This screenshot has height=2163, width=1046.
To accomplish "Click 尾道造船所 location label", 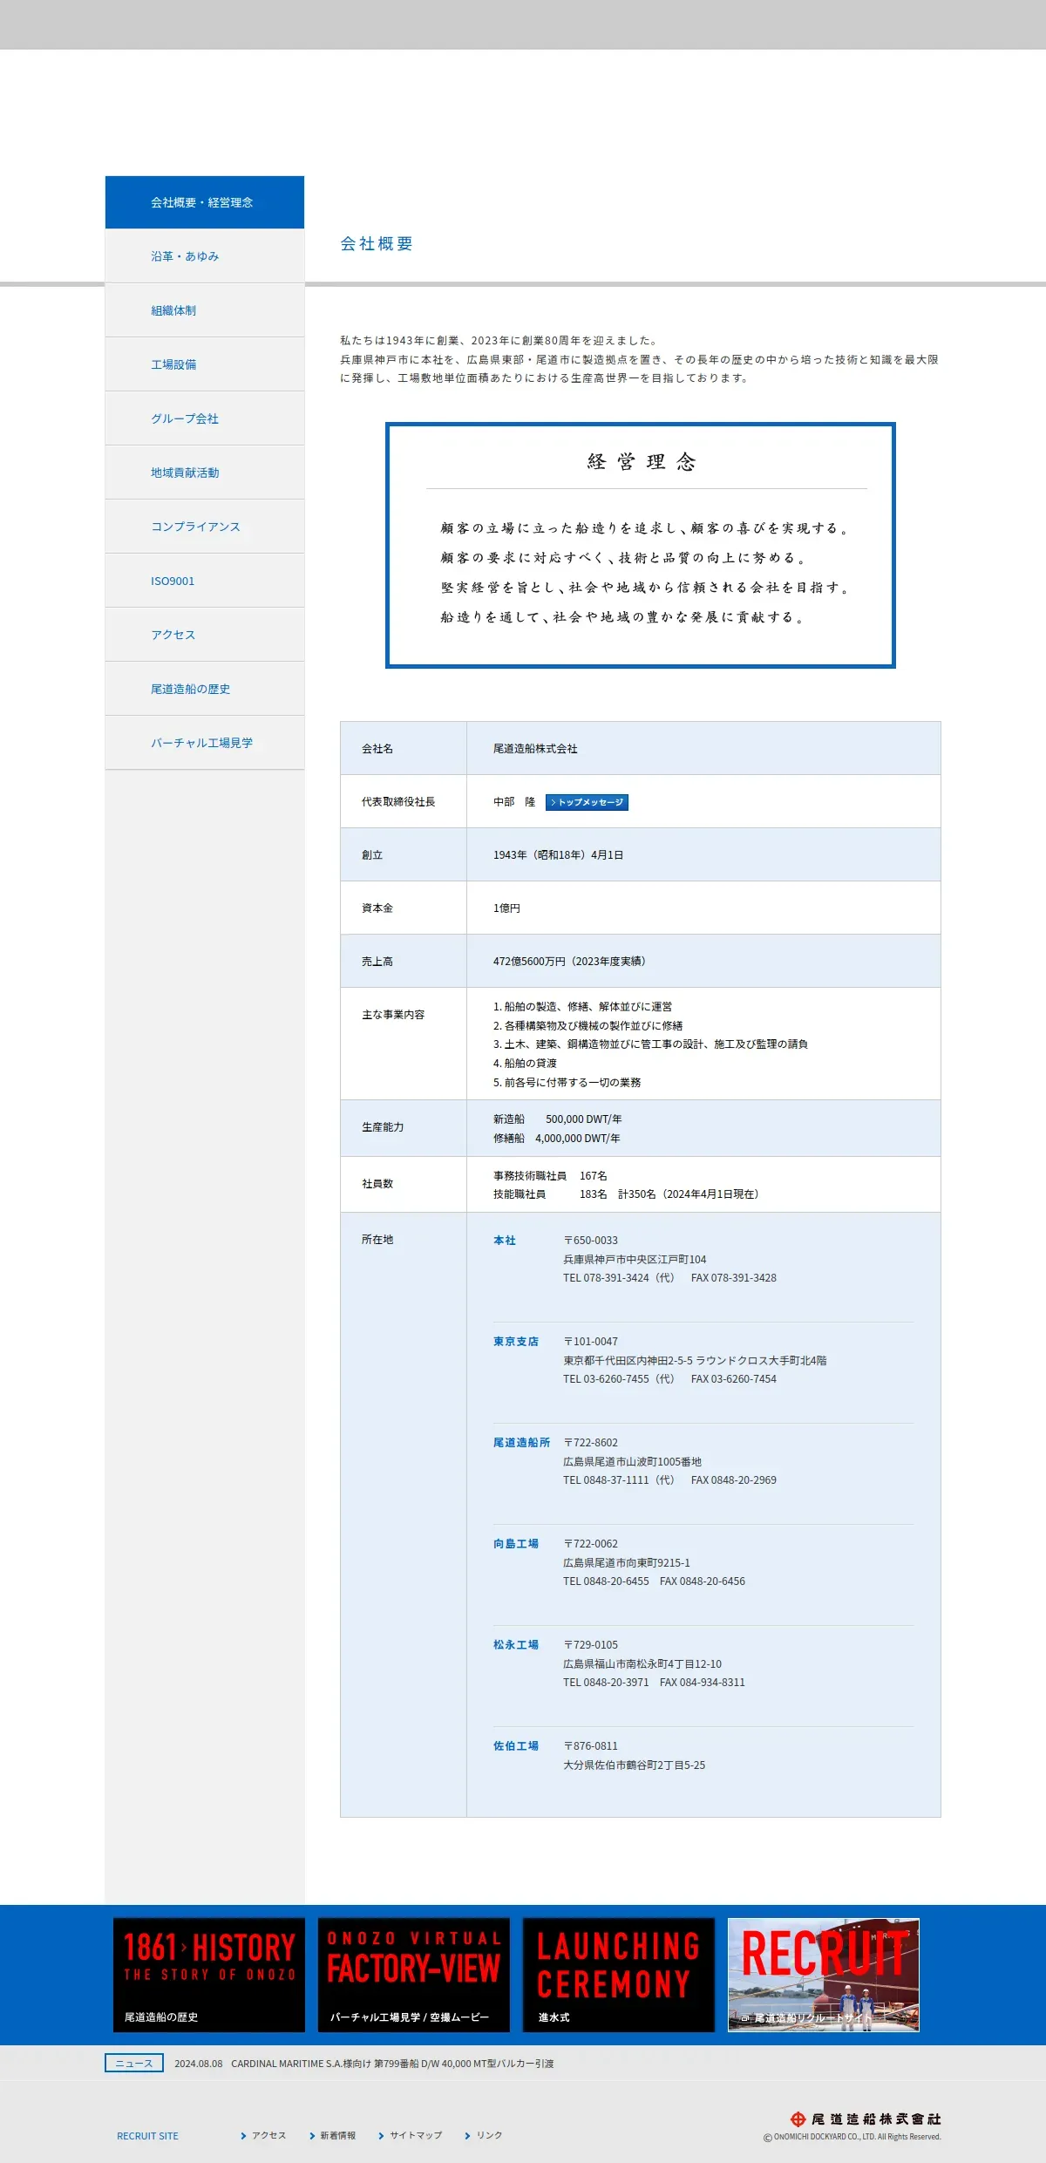I will tap(521, 1443).
